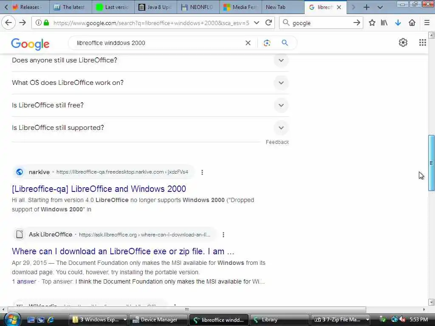Image resolution: width=435 pixels, height=326 pixels.
Task: Launch Internet Explorer from quick launch
Action: [51, 320]
